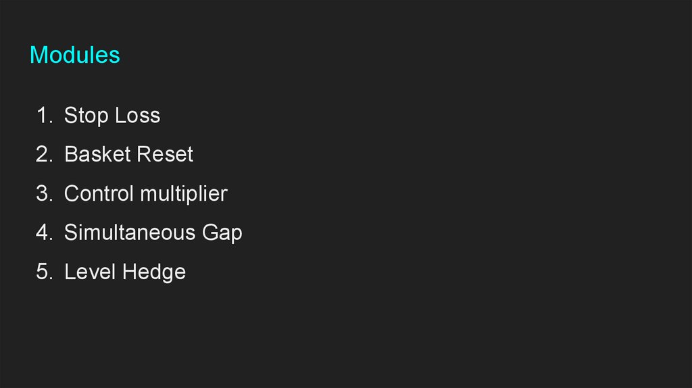Select the 'Control multiplier' list item
The width and height of the screenshot is (692, 388).
[145, 194]
